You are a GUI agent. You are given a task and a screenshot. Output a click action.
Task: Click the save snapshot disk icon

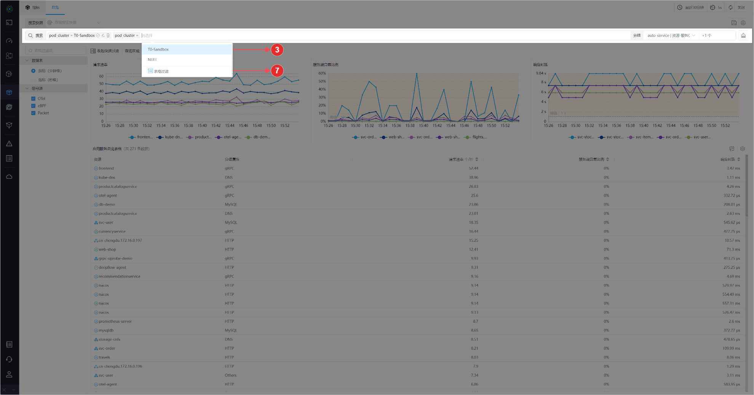(734, 23)
